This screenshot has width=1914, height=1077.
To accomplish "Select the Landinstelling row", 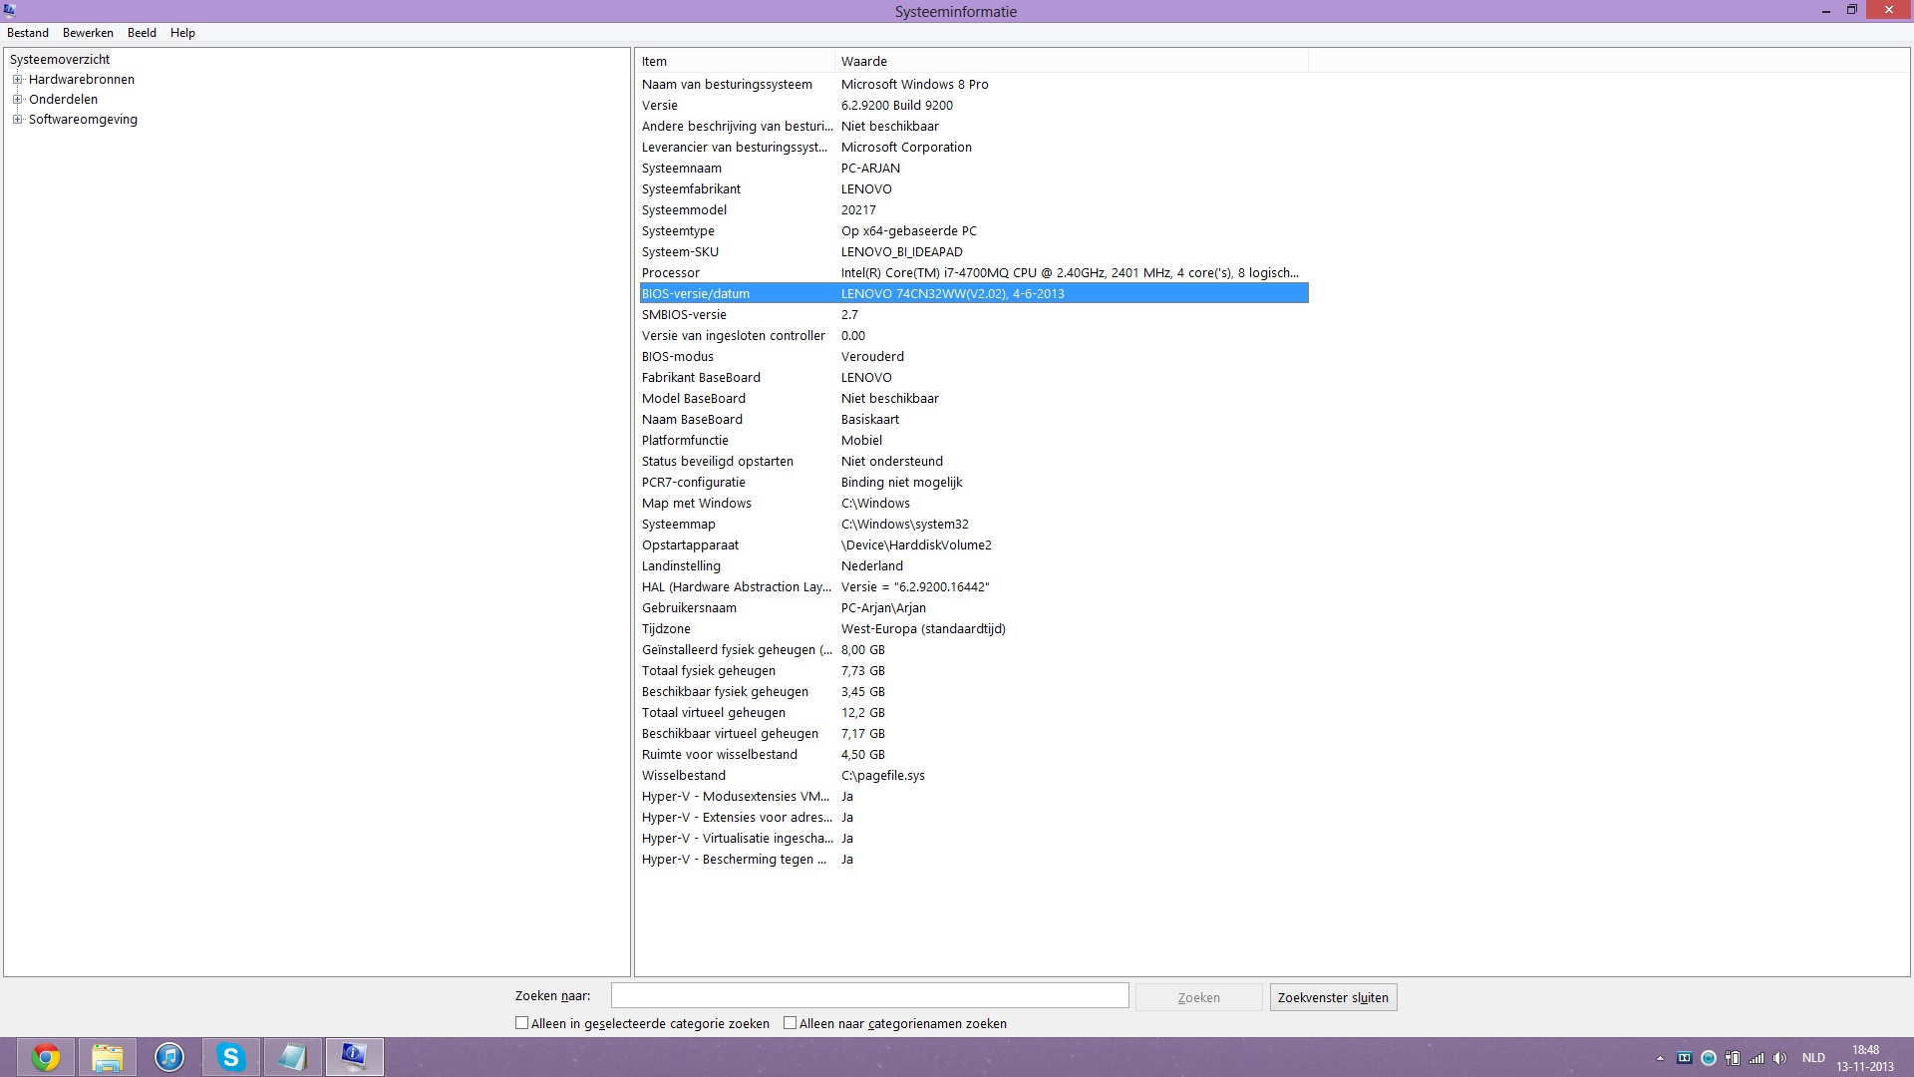I will pyautogui.click(x=973, y=566).
